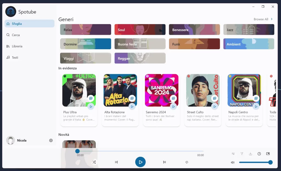Viewport: 281px width, 171px height.
Task: Open the sleep timer clock icon
Action: tap(259, 154)
